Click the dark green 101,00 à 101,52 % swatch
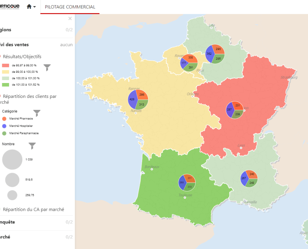308x249 pixels. pyautogui.click(x=5, y=84)
